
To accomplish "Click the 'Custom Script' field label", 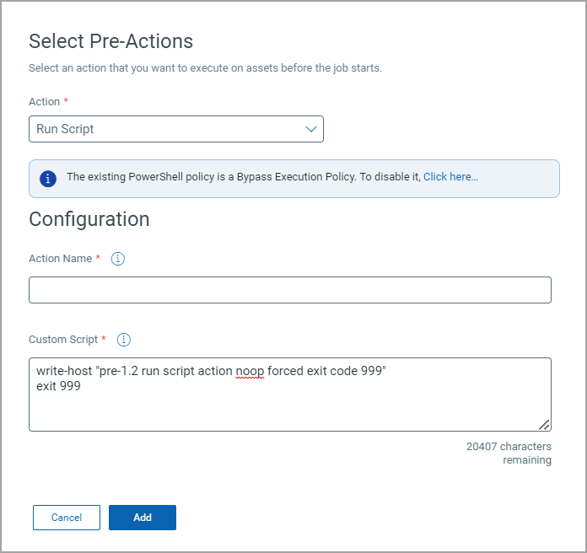I will point(62,340).
